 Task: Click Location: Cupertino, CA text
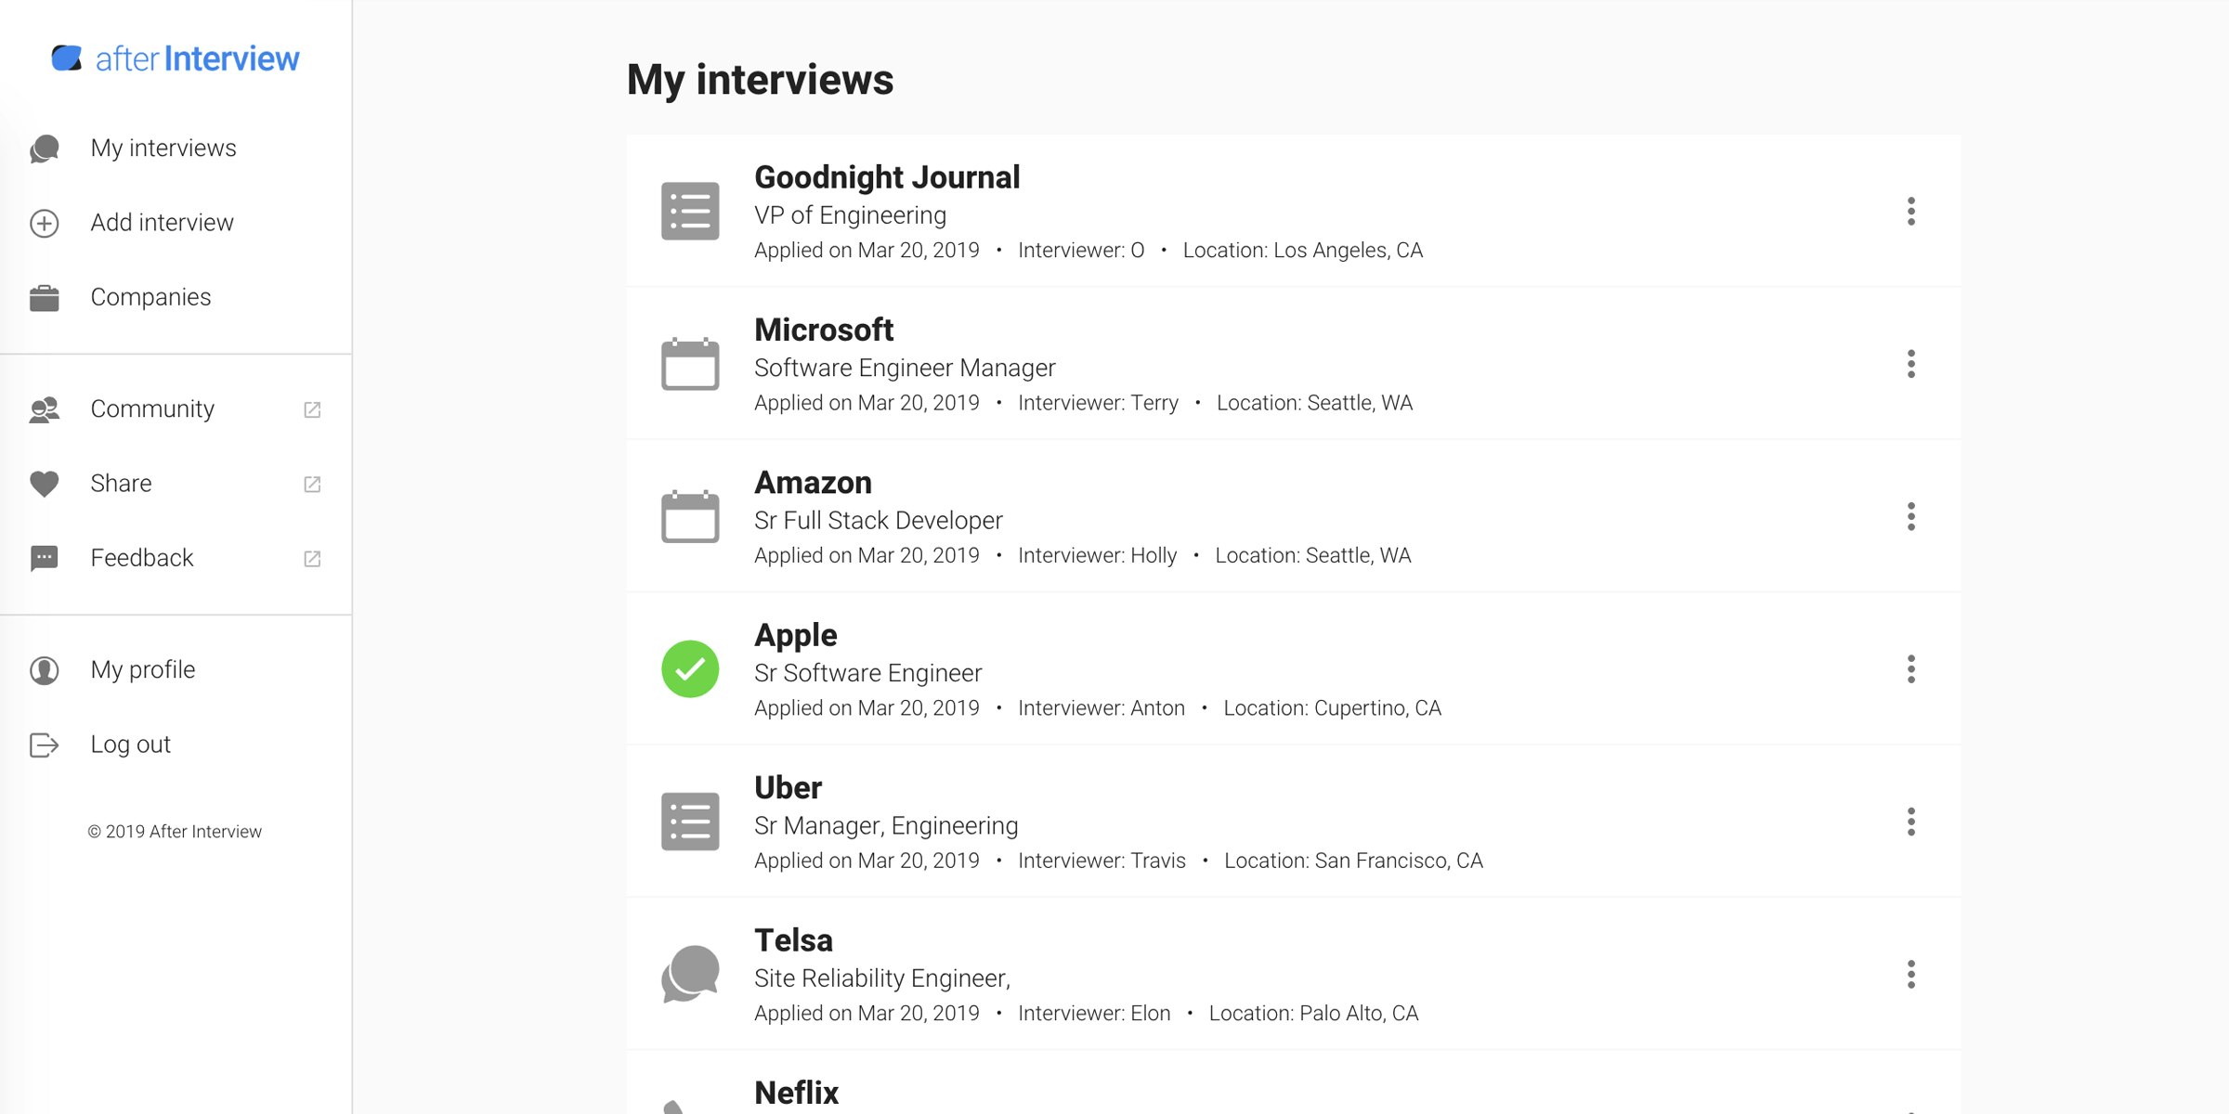click(1332, 707)
